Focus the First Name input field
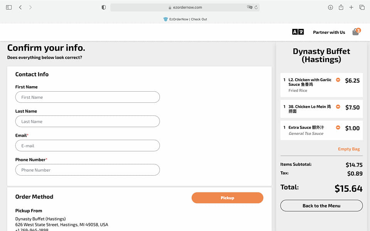The width and height of the screenshot is (370, 231). pos(87,97)
